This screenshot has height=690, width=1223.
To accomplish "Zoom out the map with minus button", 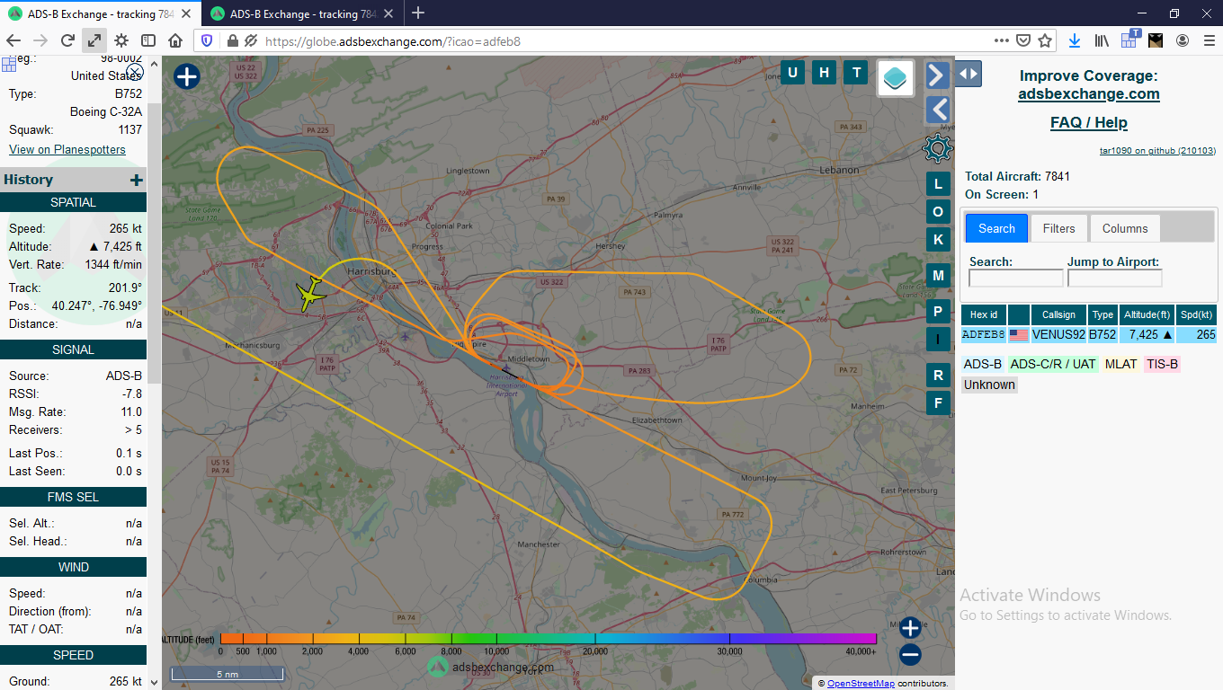I will (x=910, y=654).
